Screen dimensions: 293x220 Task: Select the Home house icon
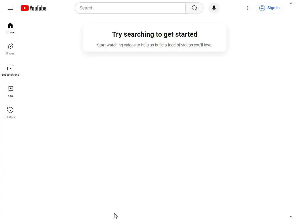click(10, 25)
